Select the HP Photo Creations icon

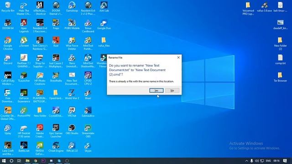[x=40, y=78]
